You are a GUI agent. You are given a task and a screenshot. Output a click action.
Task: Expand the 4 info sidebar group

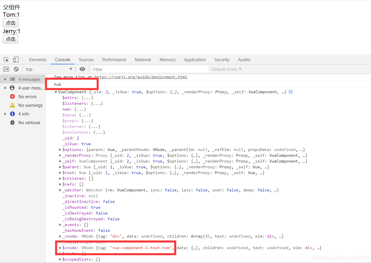click(5, 114)
